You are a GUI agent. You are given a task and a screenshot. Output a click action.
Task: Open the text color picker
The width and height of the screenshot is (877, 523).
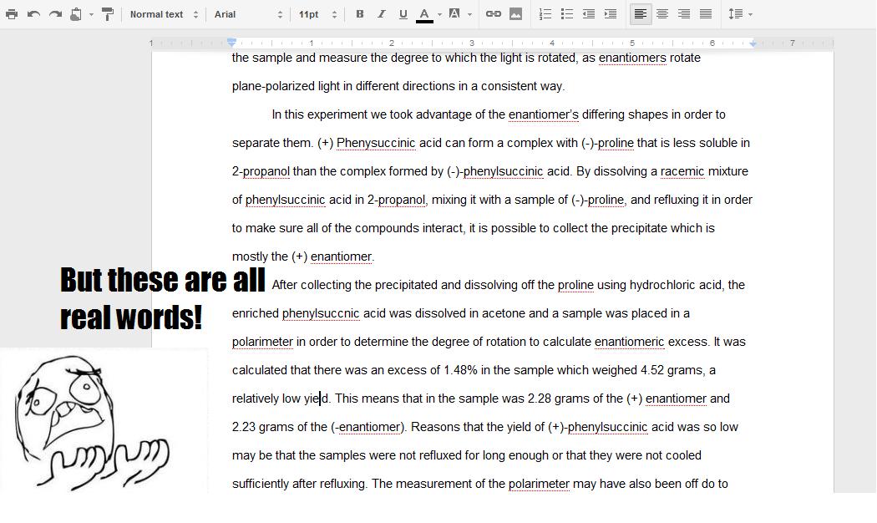tap(425, 14)
